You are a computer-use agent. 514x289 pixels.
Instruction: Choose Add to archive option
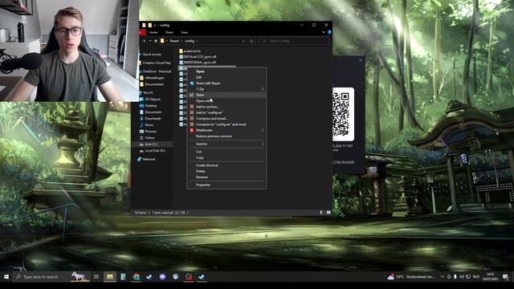click(226, 107)
